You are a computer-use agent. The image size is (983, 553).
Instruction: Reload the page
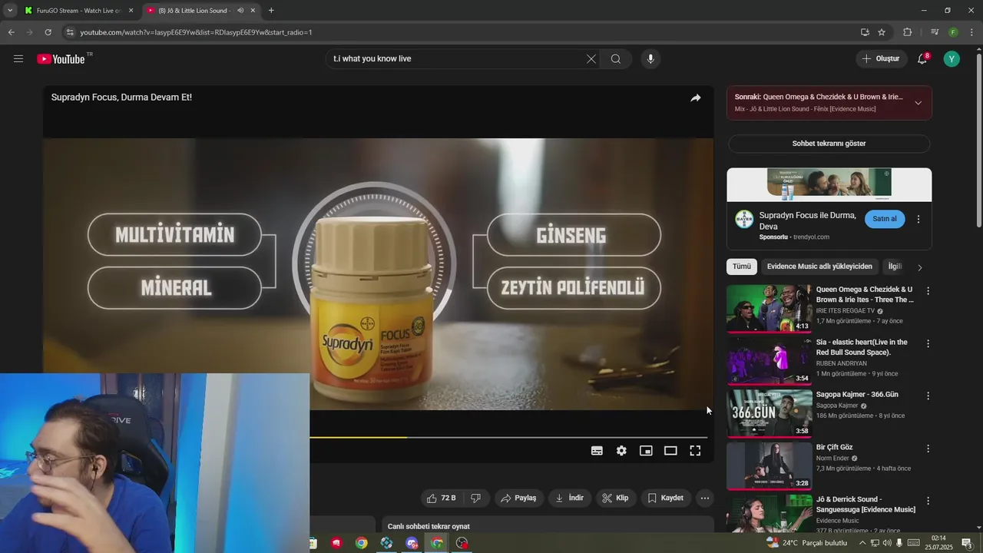(x=48, y=32)
